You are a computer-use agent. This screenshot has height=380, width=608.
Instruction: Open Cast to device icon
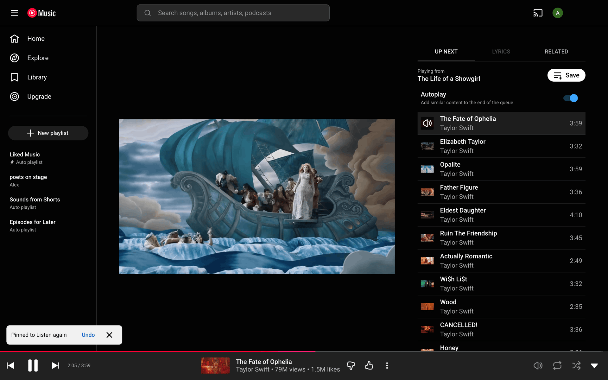coord(538,13)
